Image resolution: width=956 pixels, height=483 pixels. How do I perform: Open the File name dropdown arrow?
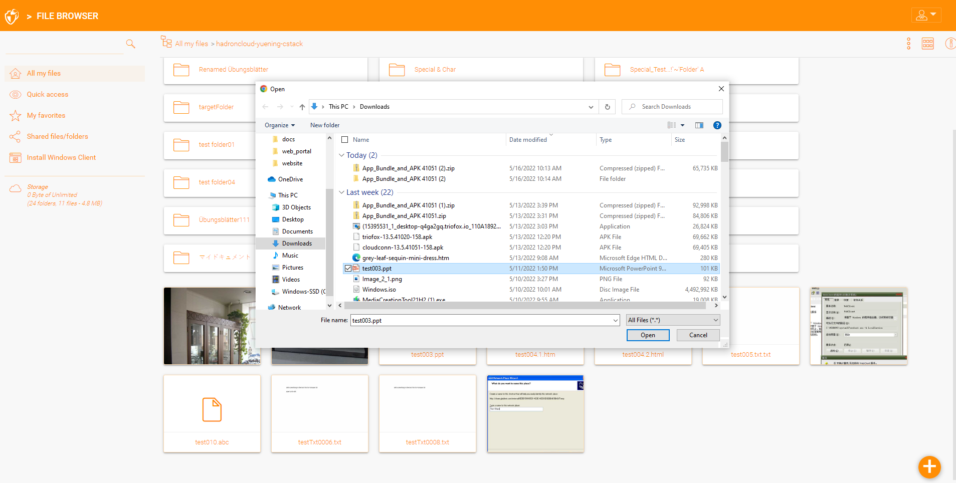click(615, 320)
